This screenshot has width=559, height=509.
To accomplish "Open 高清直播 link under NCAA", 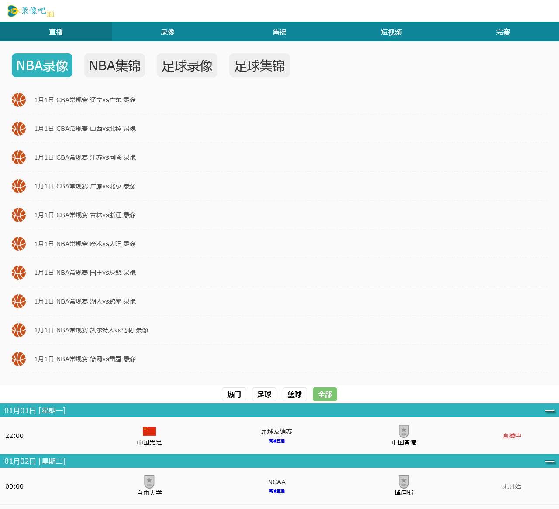I will [x=277, y=491].
